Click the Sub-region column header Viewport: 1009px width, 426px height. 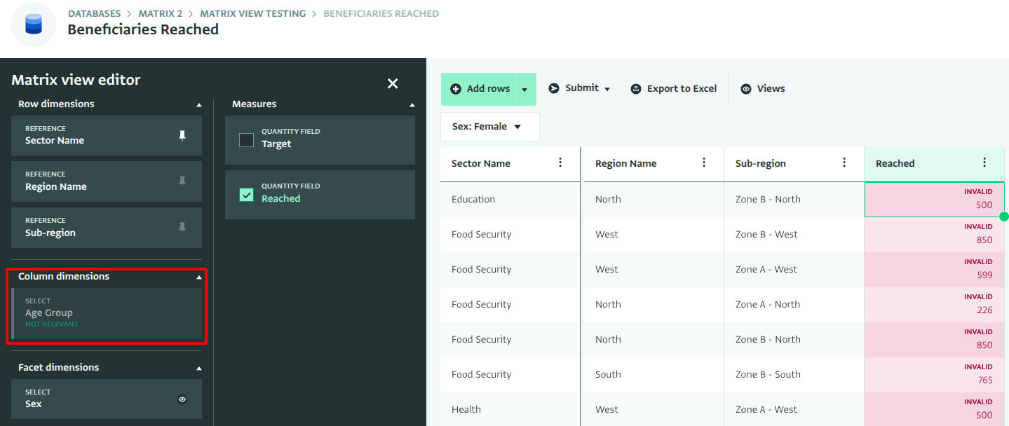pos(794,164)
